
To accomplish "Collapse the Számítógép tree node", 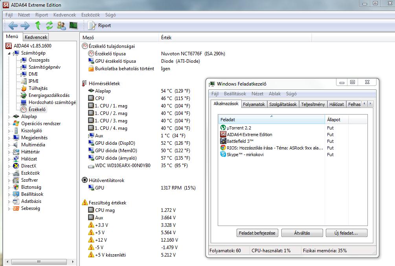I will coord(9,53).
